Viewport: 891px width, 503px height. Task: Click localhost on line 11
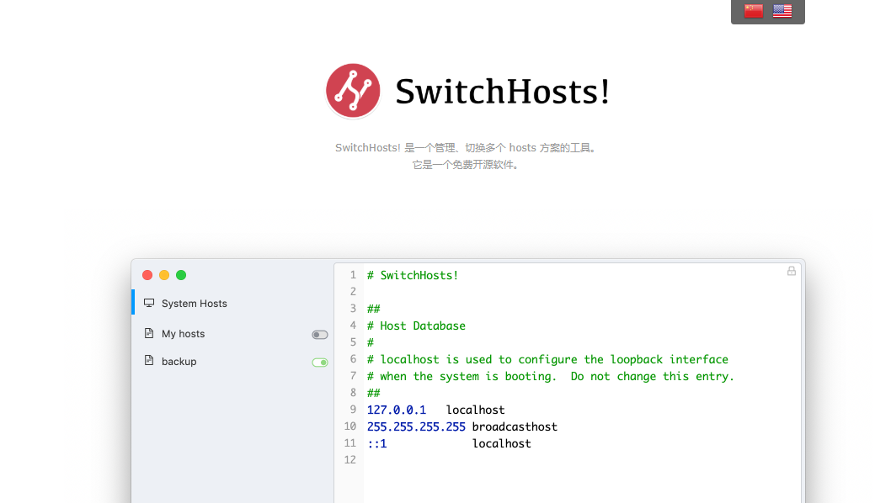[502, 444]
